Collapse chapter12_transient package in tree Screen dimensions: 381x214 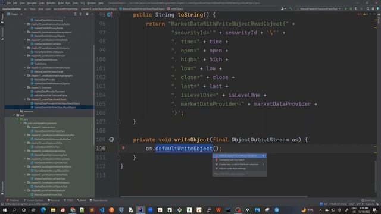click(25, 87)
